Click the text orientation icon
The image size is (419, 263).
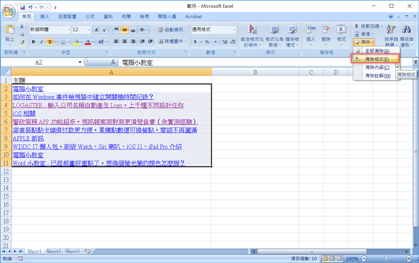click(142, 30)
